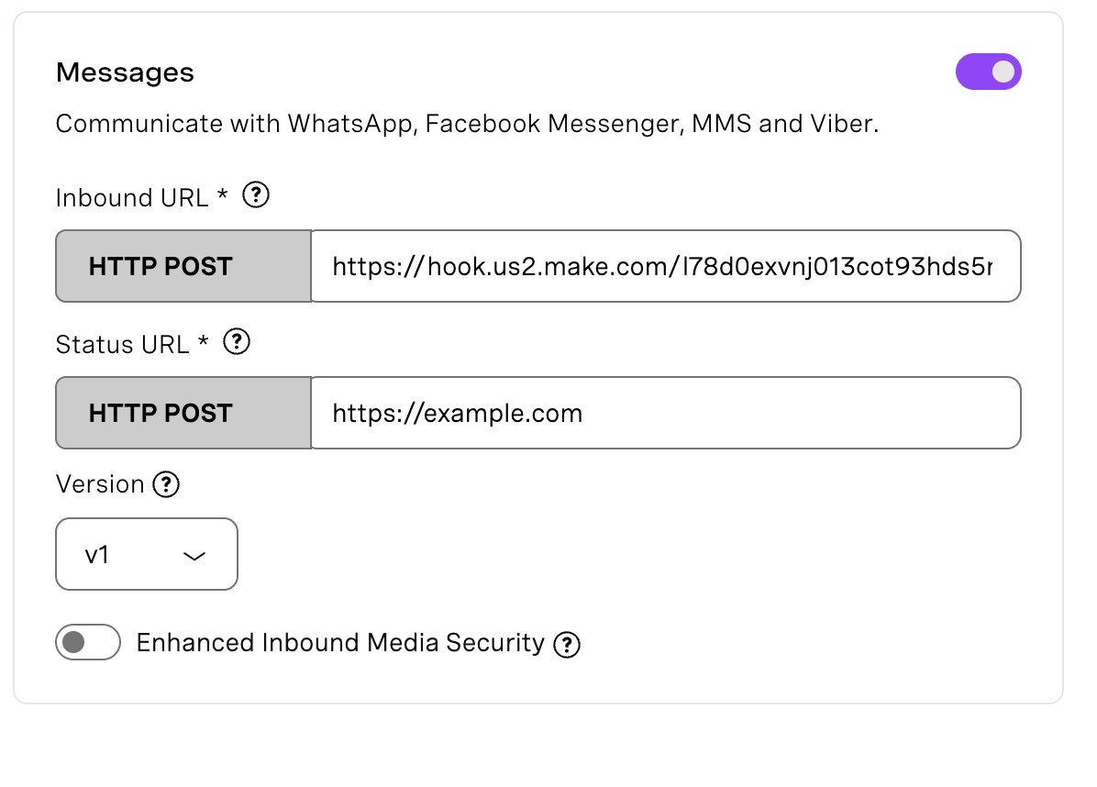Click the Status URL question mark icon
The image size is (1097, 787).
237,342
